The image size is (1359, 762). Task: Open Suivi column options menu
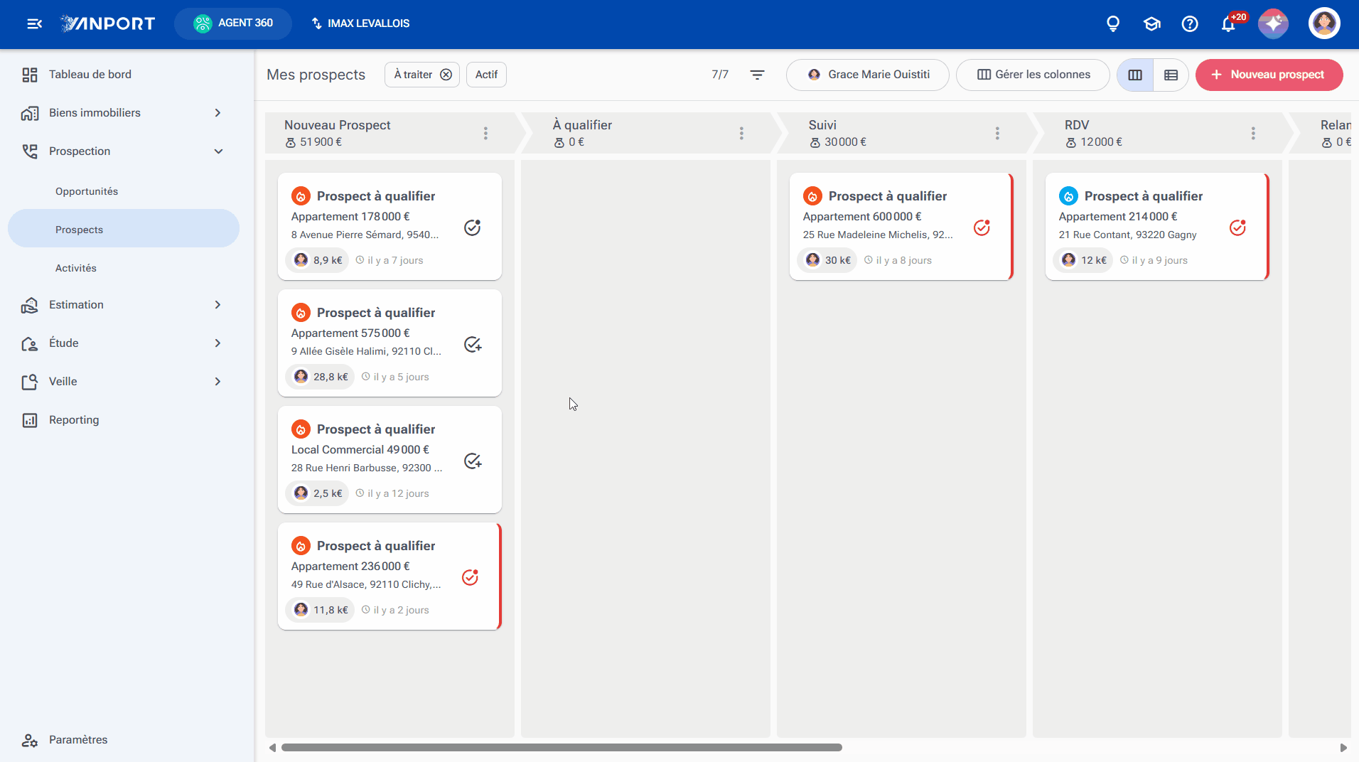[x=997, y=133]
